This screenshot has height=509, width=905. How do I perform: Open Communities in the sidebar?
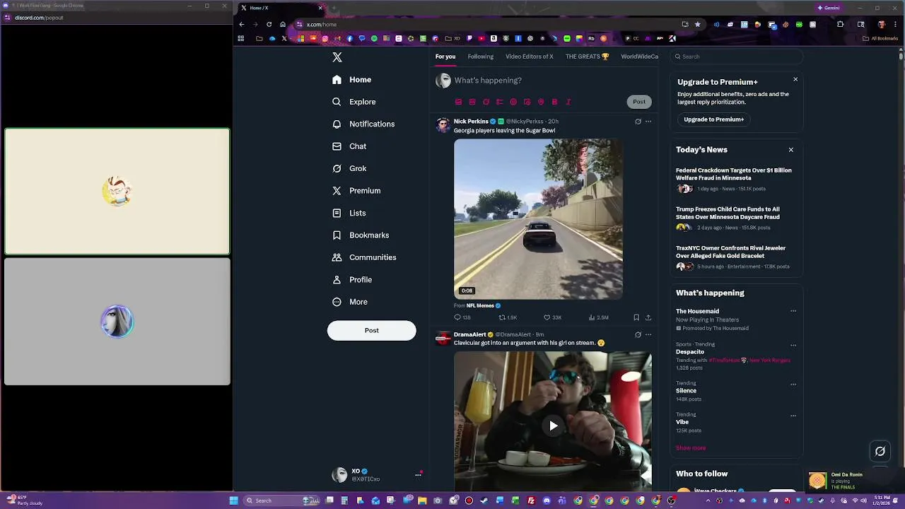[x=364, y=257]
